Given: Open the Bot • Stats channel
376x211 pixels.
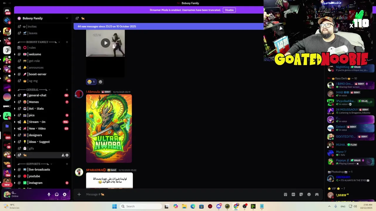Looking at the screenshot, I should coord(43,108).
